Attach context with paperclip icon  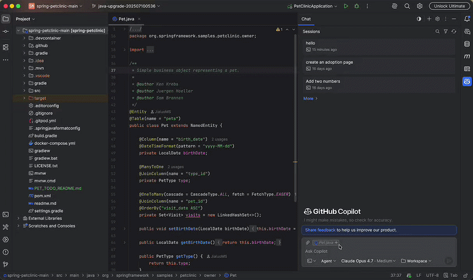307,242
